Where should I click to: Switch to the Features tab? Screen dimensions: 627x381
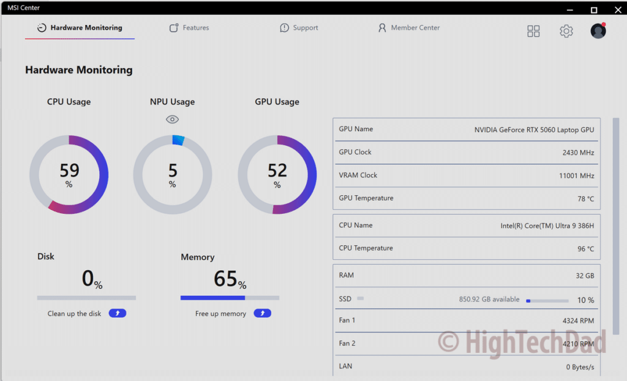tap(189, 28)
